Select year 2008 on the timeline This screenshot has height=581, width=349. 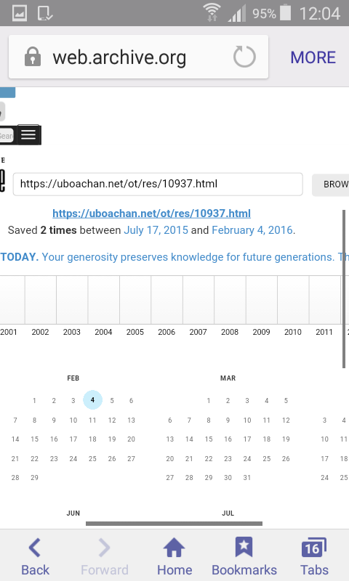[230, 332]
